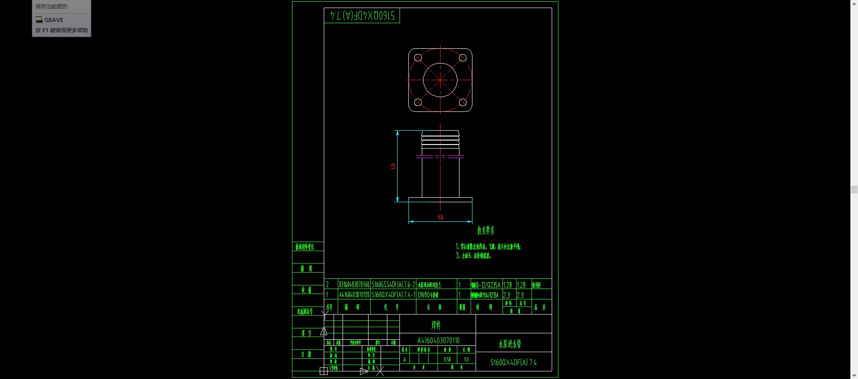This screenshot has width=858, height=379.
Task: Select parts list entry 5160QX4DF(A).7.4-1
Action: tap(394, 295)
